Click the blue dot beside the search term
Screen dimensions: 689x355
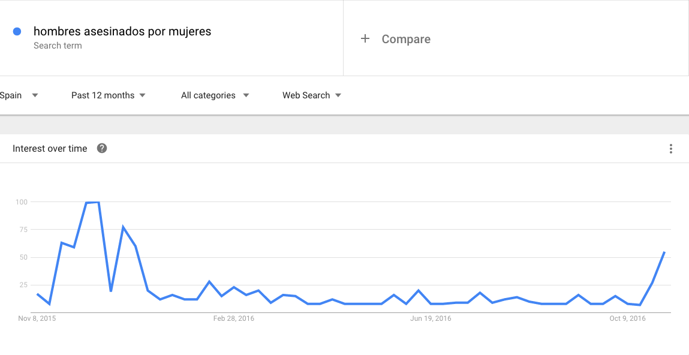tap(17, 32)
